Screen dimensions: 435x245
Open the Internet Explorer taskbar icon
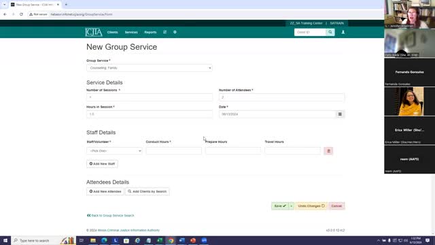(137, 240)
